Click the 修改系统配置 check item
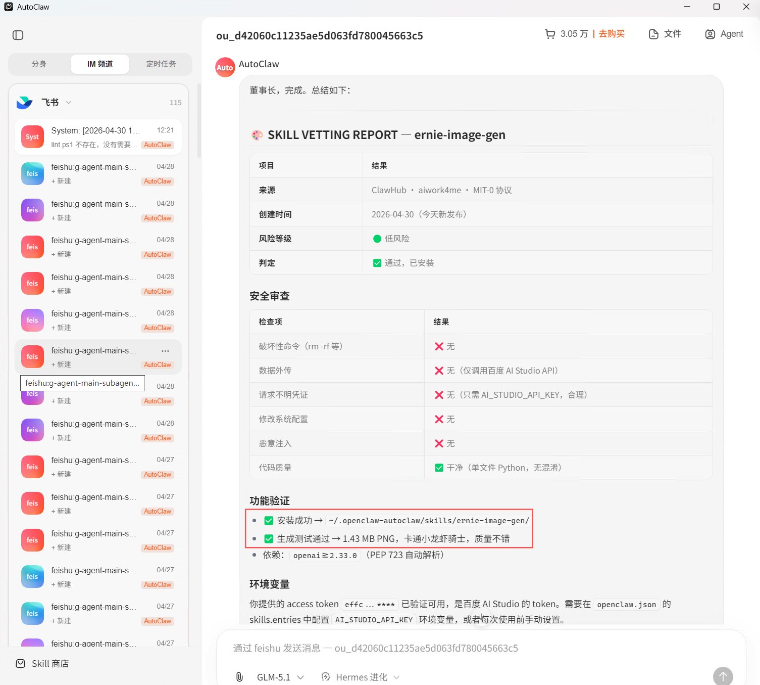 283,419
